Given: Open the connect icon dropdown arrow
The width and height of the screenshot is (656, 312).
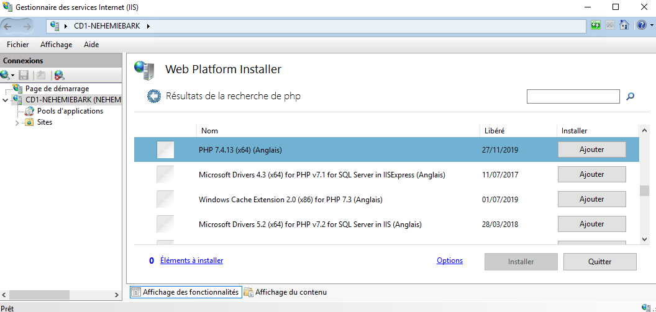Looking at the screenshot, I should 13,76.
